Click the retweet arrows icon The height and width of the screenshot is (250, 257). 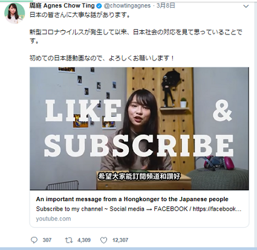tap(69, 240)
